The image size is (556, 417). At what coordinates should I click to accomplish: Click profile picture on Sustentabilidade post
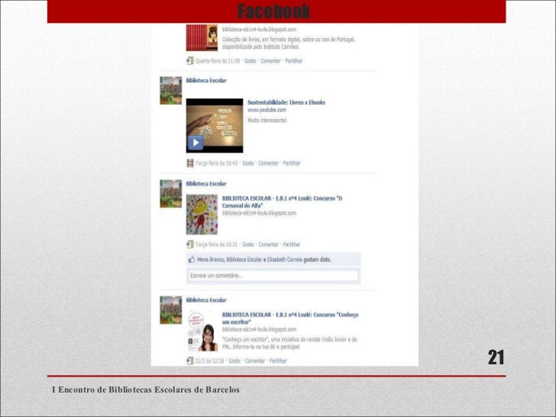coord(171,90)
